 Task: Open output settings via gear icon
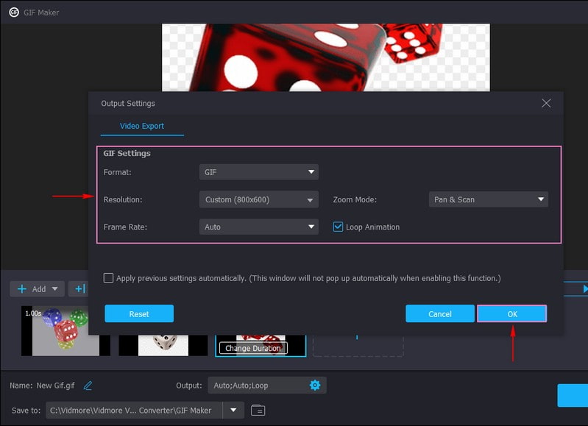click(x=315, y=386)
